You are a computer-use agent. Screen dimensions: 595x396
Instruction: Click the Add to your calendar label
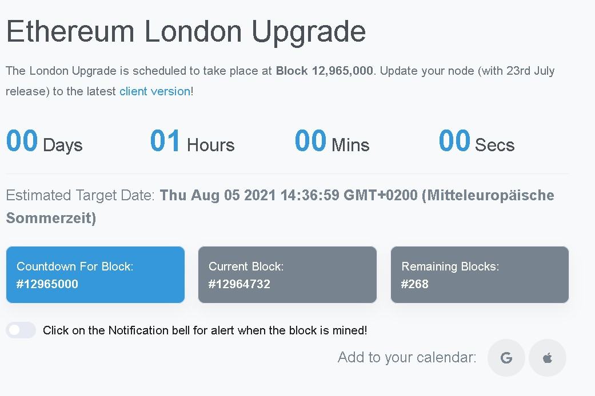[x=407, y=357]
